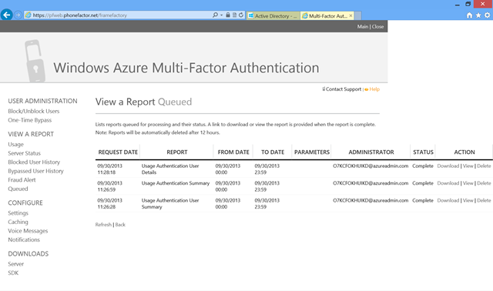
Task: Download the Usage Authentication Summary report
Action: tap(448, 183)
